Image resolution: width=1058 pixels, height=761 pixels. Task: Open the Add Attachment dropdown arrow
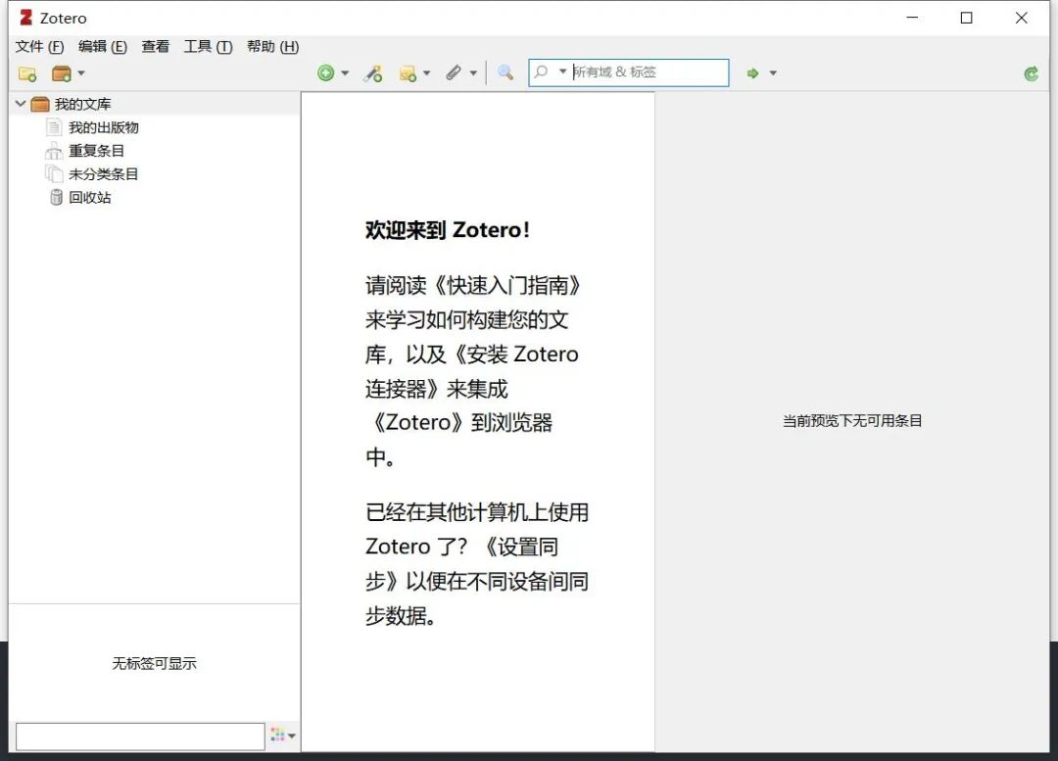(473, 72)
